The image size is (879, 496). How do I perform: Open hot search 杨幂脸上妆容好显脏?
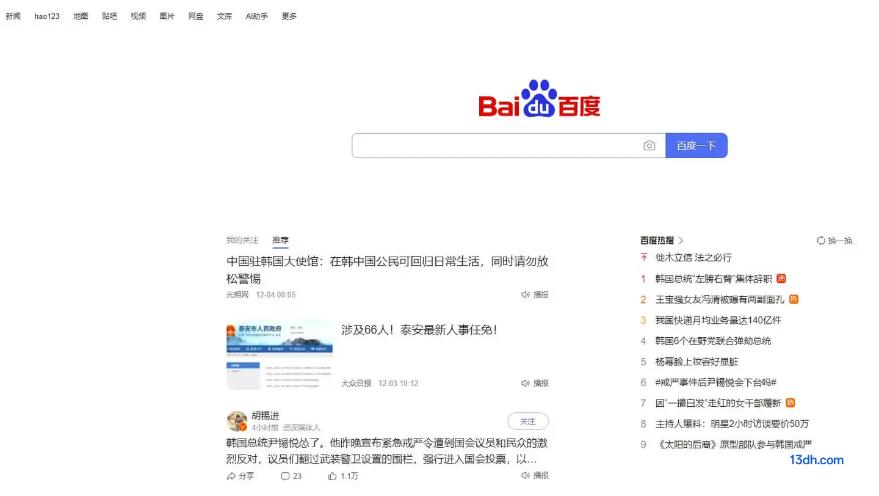click(697, 362)
